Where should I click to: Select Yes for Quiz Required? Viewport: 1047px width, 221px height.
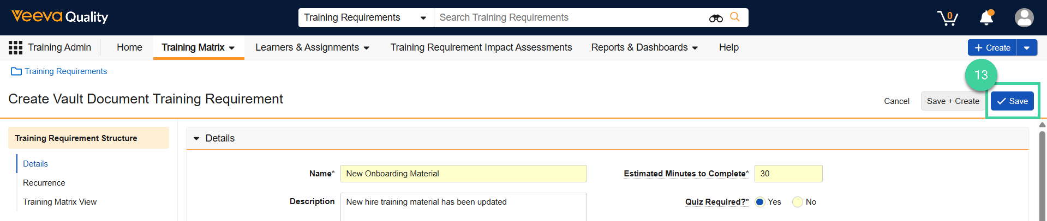[759, 202]
